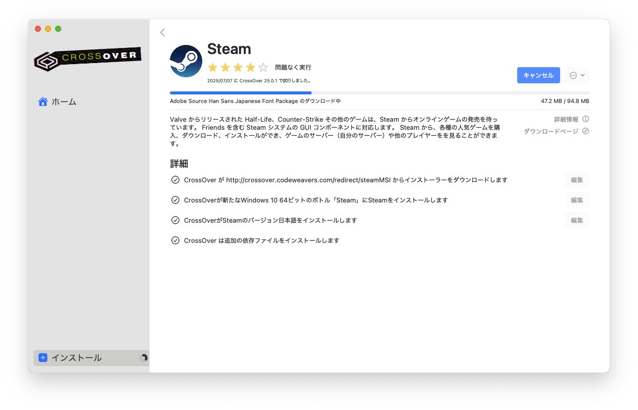638x410 pixels.
Task: Click the house icon beside ホーム
Action: click(x=43, y=101)
